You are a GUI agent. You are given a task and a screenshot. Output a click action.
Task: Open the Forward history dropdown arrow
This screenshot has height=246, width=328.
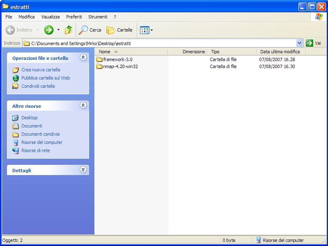point(58,30)
